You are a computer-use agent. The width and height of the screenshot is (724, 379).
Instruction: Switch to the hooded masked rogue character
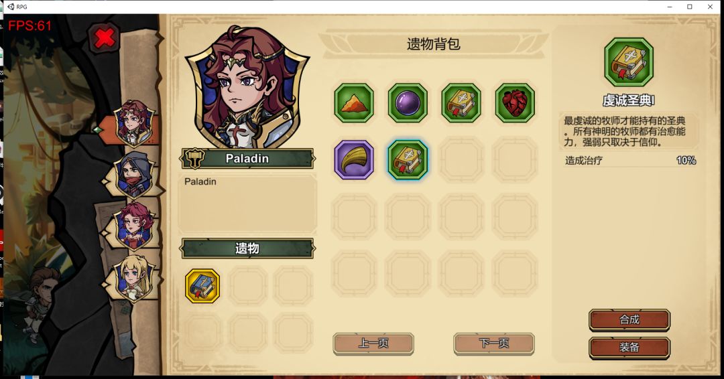pos(134,175)
